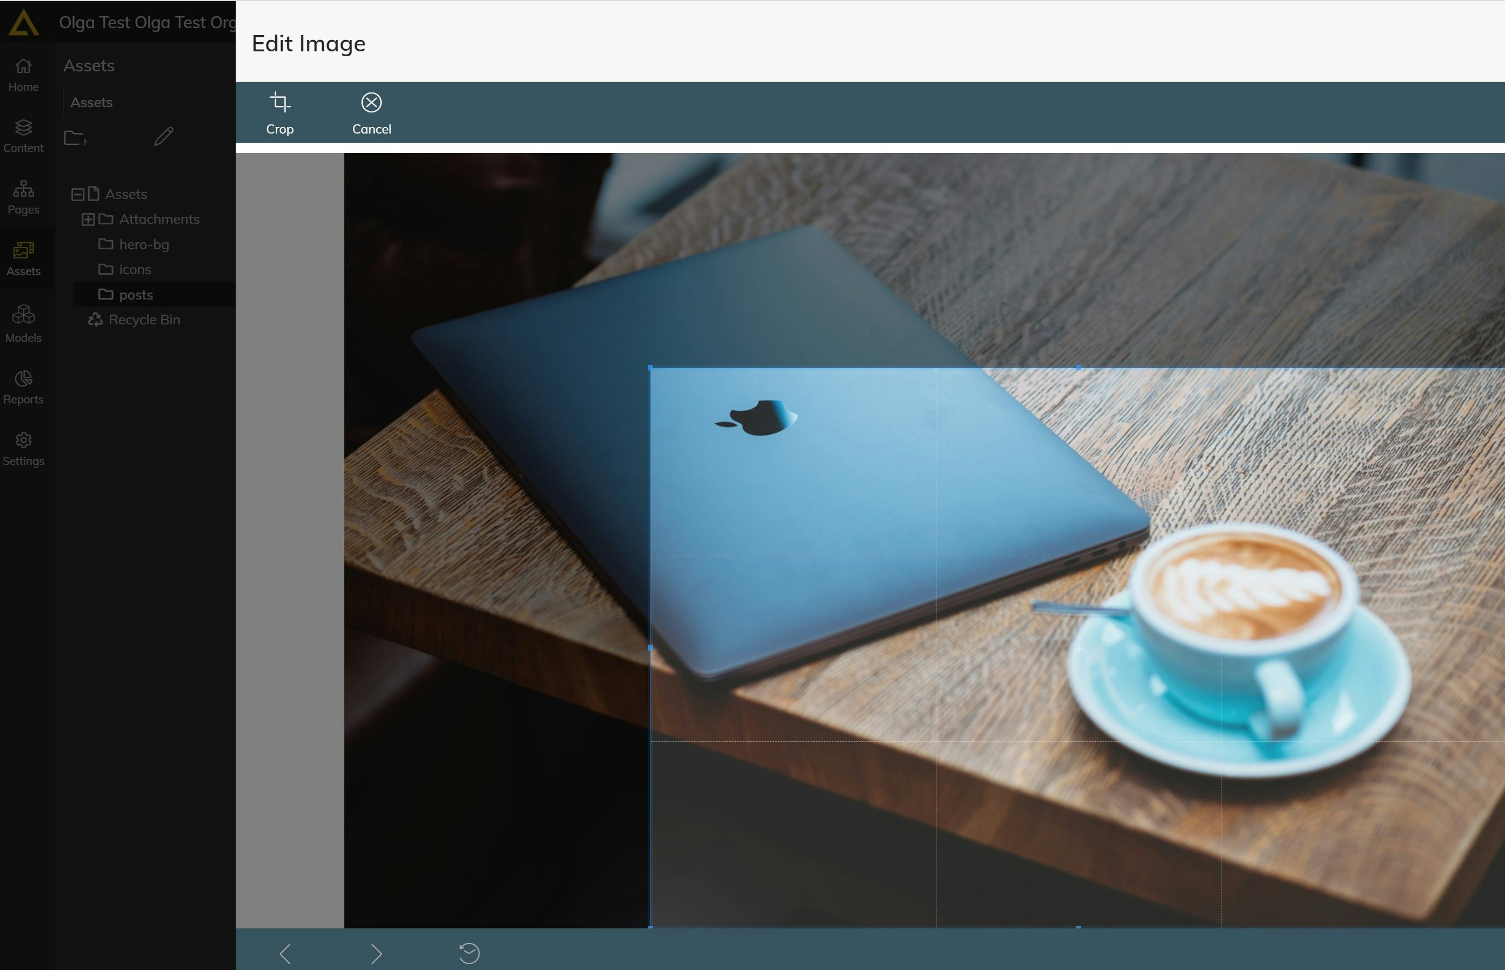Image resolution: width=1505 pixels, height=970 pixels.
Task: Expand the Attachments folder
Action: pos(88,219)
